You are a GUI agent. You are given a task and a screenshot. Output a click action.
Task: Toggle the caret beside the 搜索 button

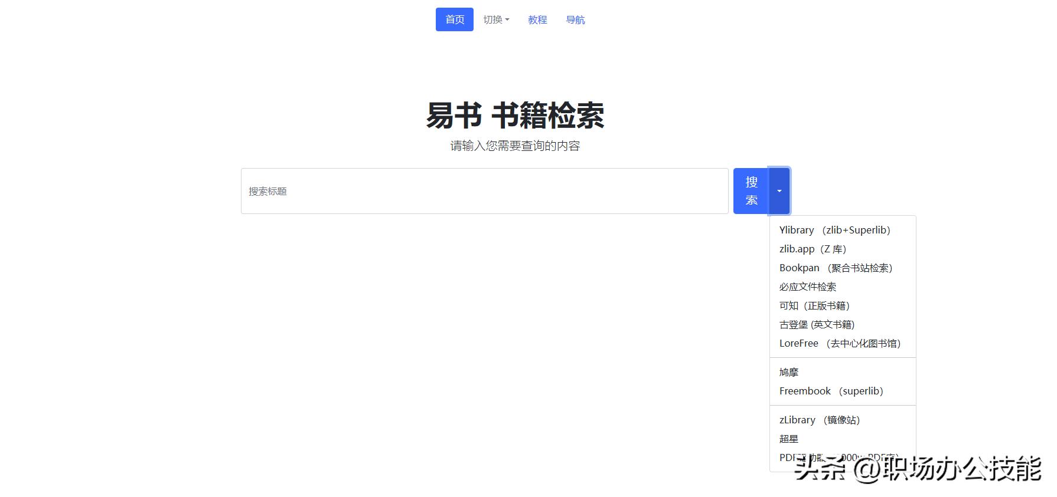pos(779,191)
